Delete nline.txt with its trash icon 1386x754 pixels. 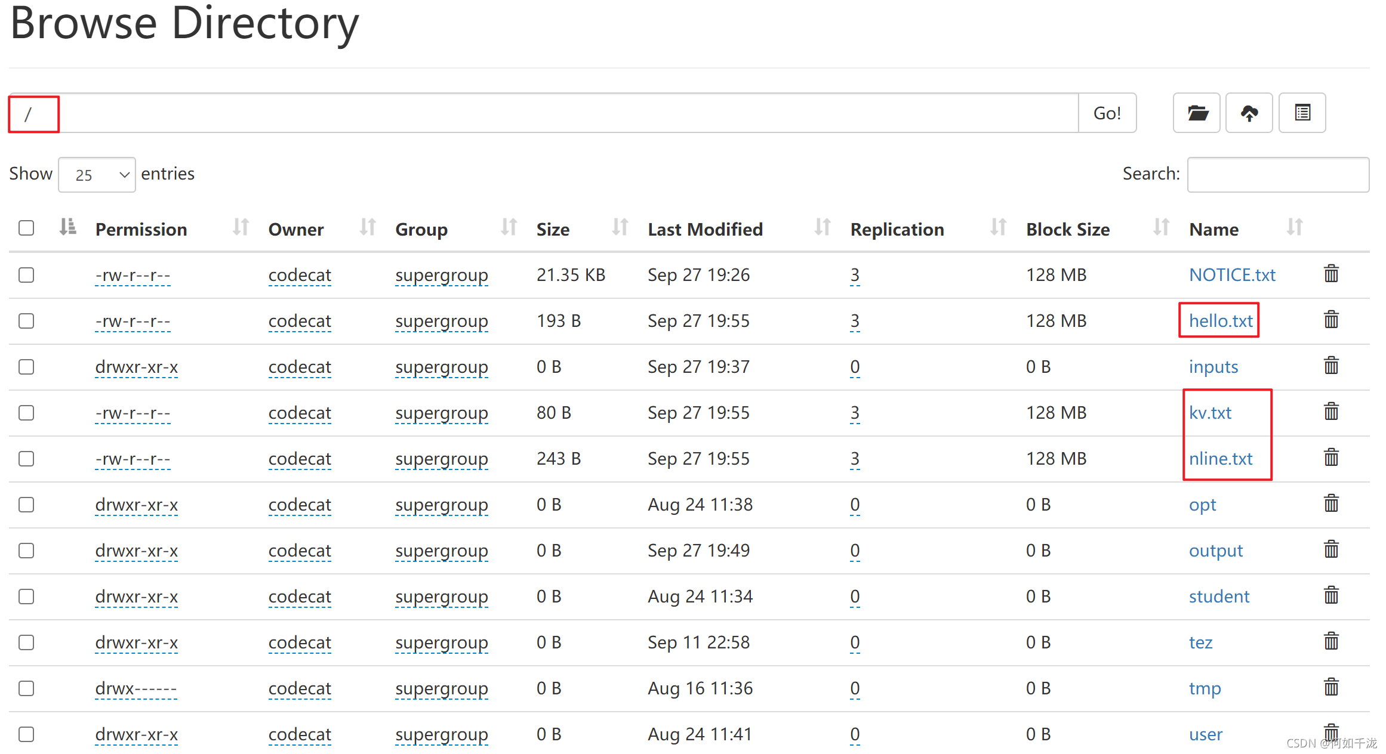pos(1332,458)
